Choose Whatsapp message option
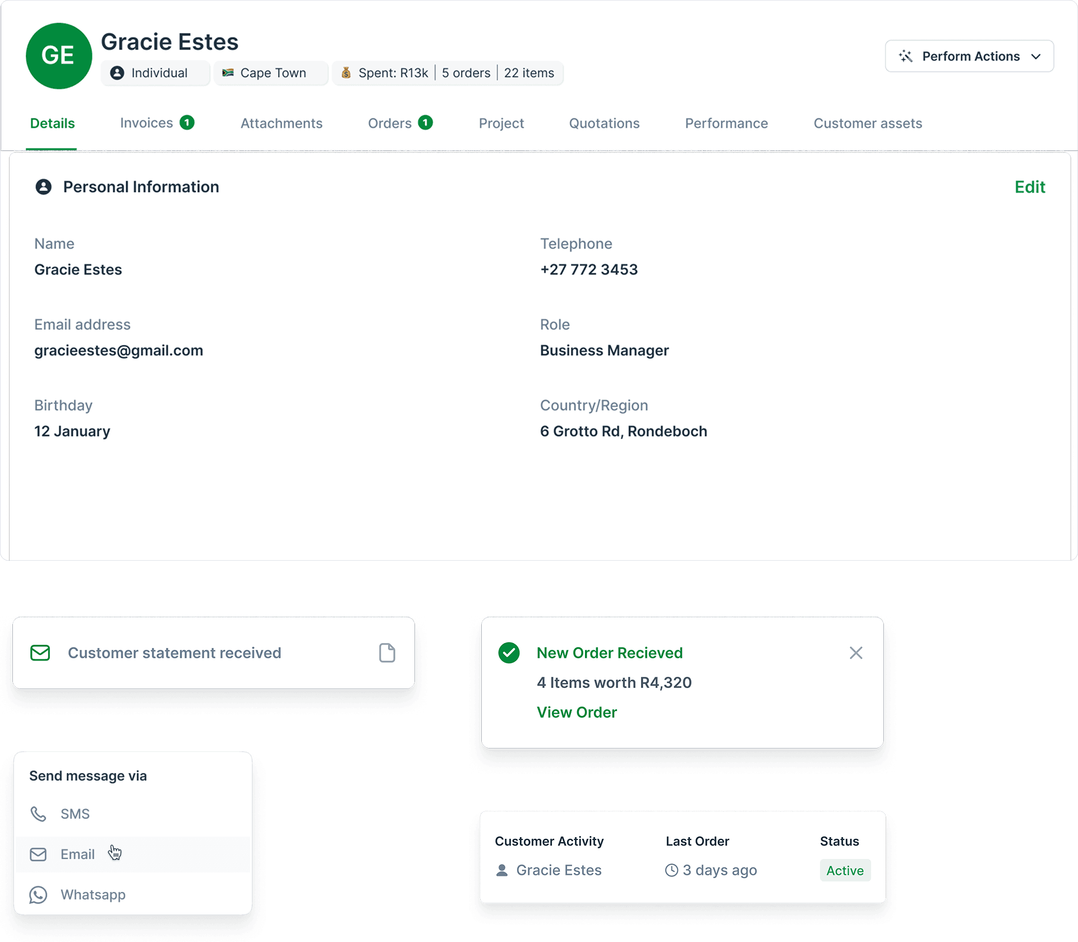Viewport: 1078px width, 942px height. click(x=93, y=894)
